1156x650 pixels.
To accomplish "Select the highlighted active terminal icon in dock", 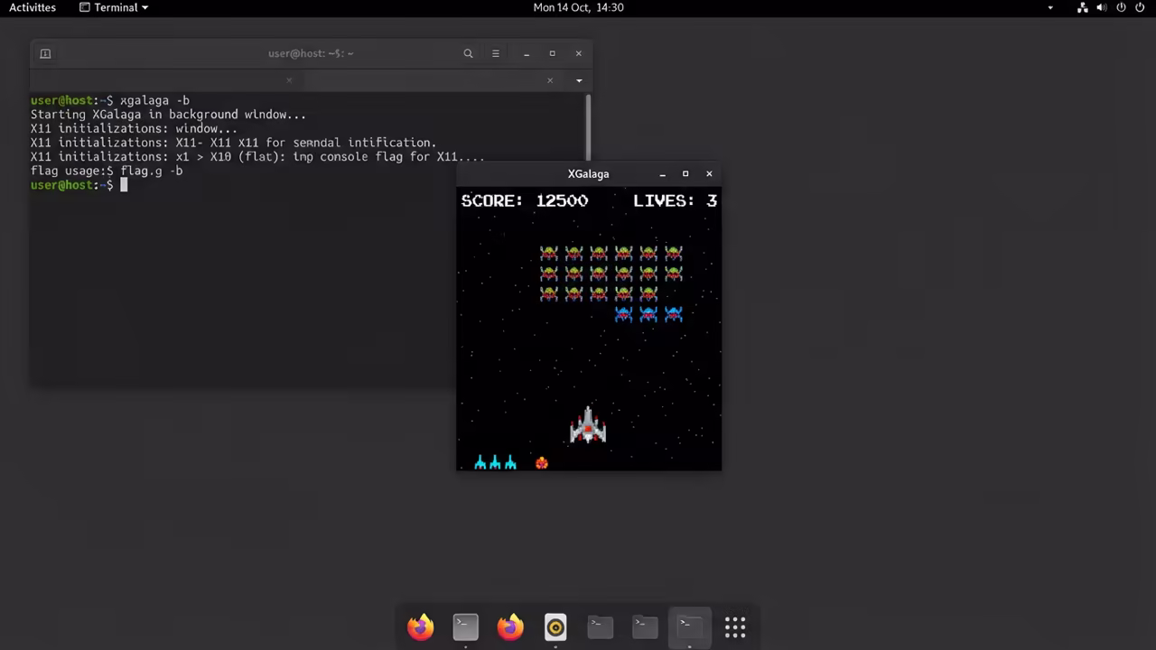I will click(689, 627).
